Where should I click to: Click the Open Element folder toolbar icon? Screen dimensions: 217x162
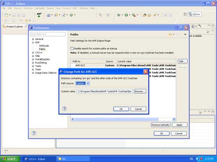[x=149, y=15]
